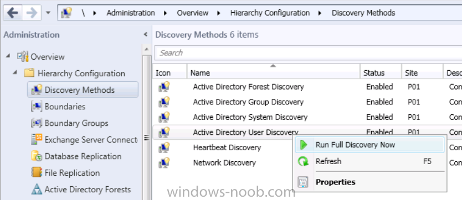Viewport: 462px width, 200px height.
Task: Select the Heartbeat Discovery row
Action: (227, 148)
